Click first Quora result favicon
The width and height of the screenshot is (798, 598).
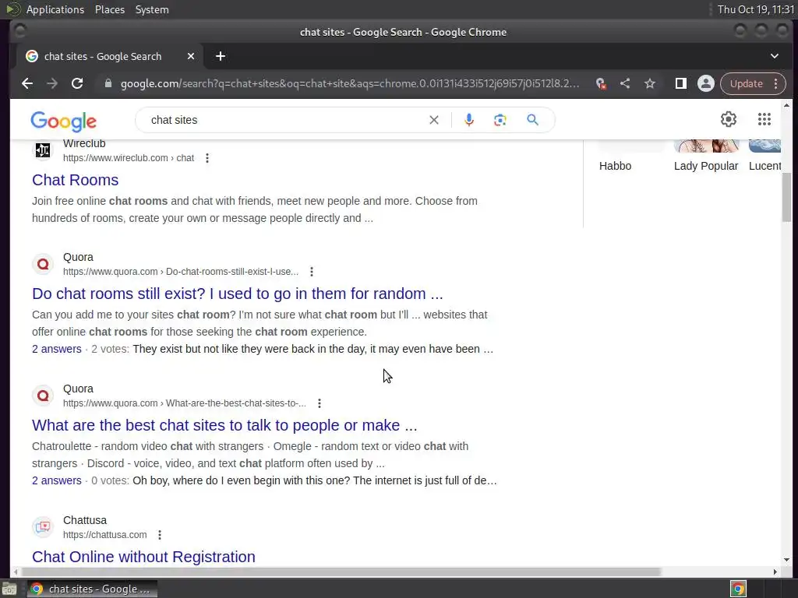coord(43,265)
